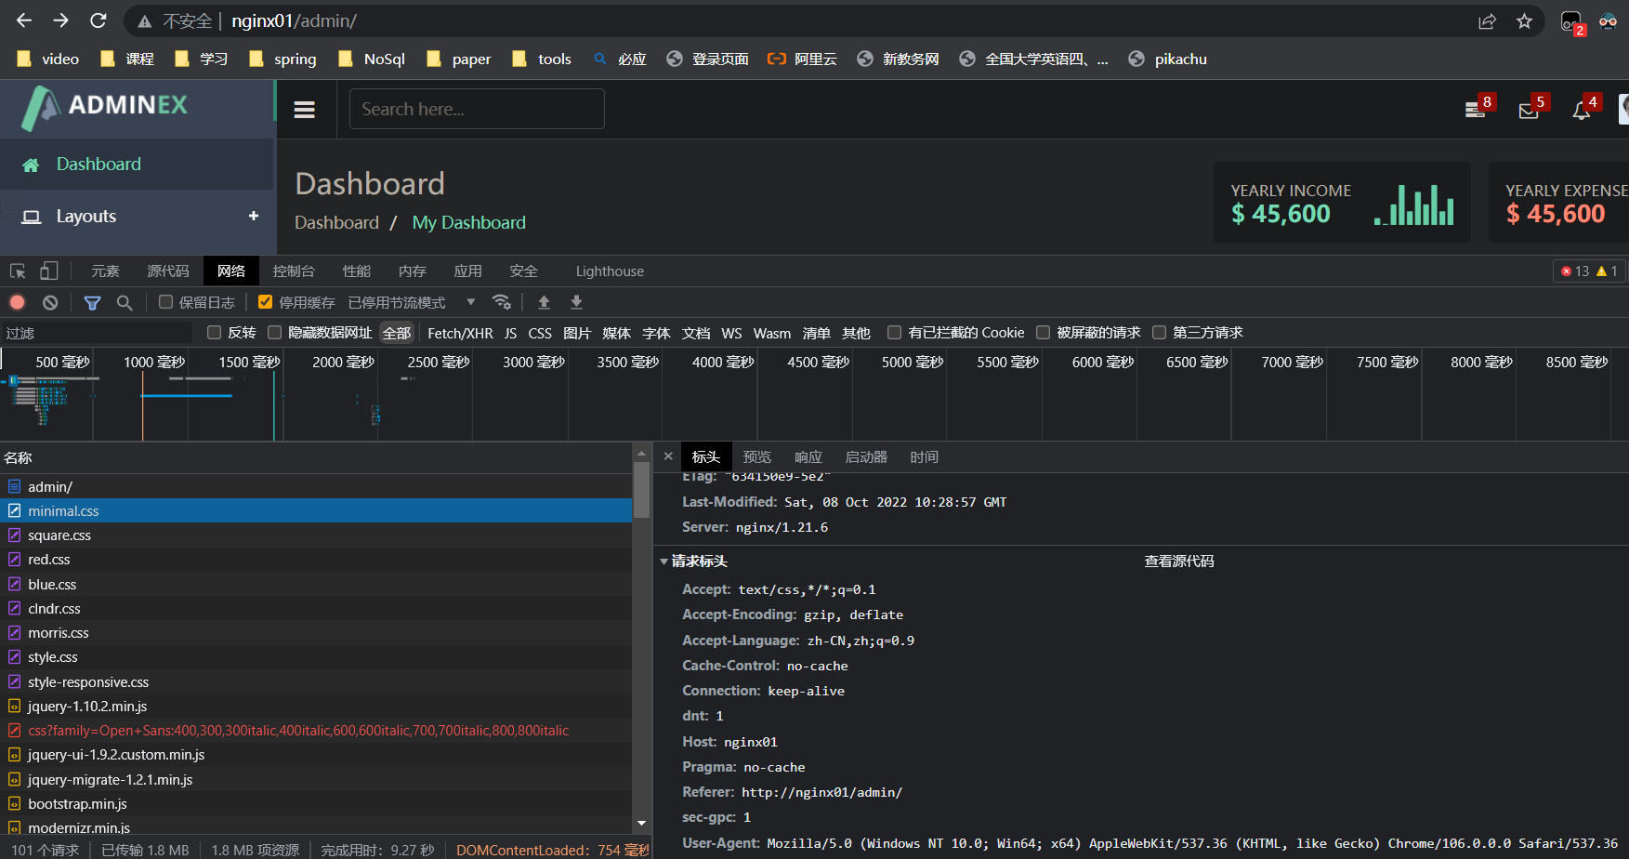
Task: Toggle the network filter funnel icon
Action: coord(92,302)
